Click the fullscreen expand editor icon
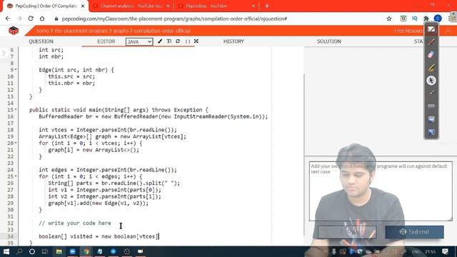Image resolution: width=457 pixels, height=257 pixels. [x=196, y=41]
